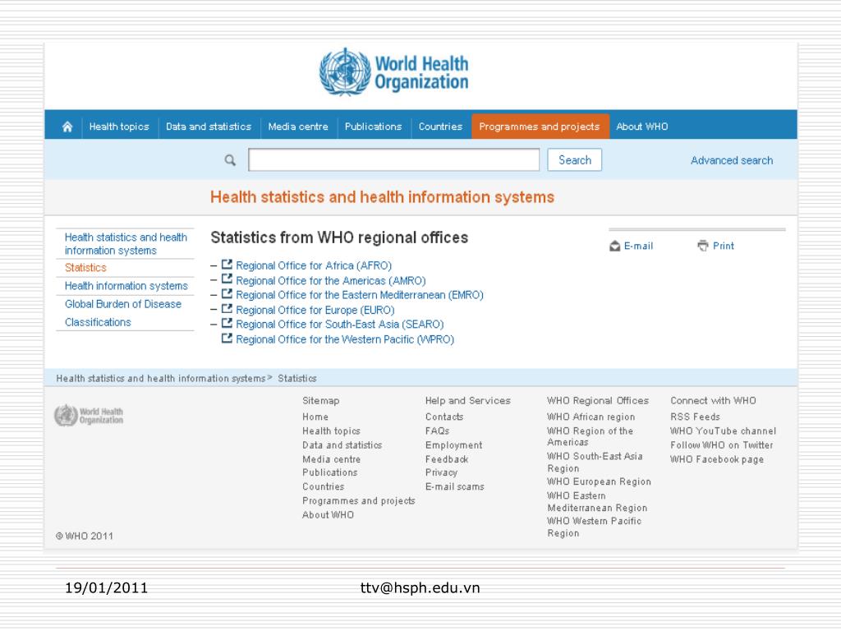The height and width of the screenshot is (631, 841).
Task: Open footer Home link
Action: (x=315, y=417)
